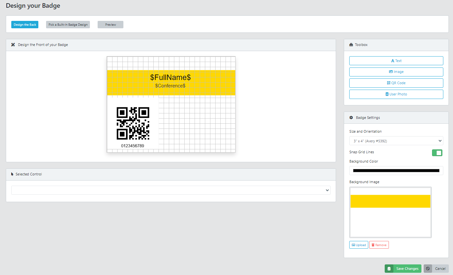
Task: Click the QR grid icon in Toolbox
Action: point(389,83)
